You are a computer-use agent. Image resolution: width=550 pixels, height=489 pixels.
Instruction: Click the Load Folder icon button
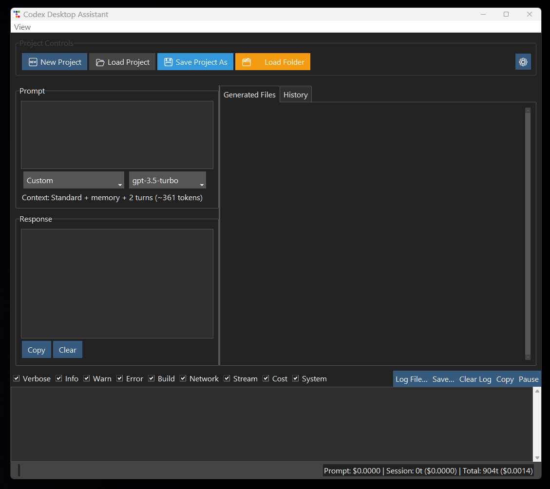(x=247, y=62)
